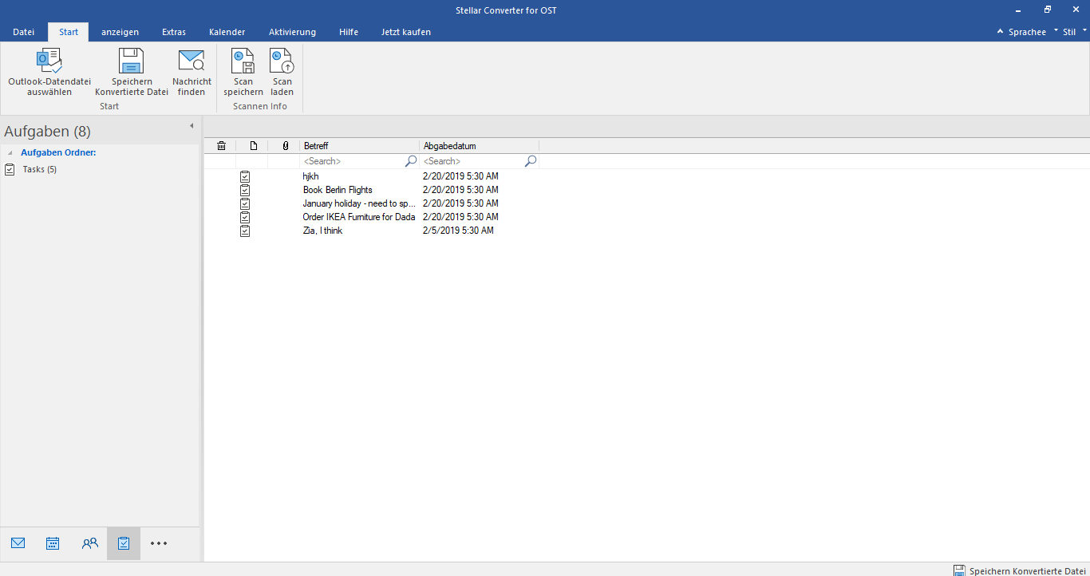1090x576 pixels.
Task: Open the Datei menu tab
Action: click(x=24, y=32)
